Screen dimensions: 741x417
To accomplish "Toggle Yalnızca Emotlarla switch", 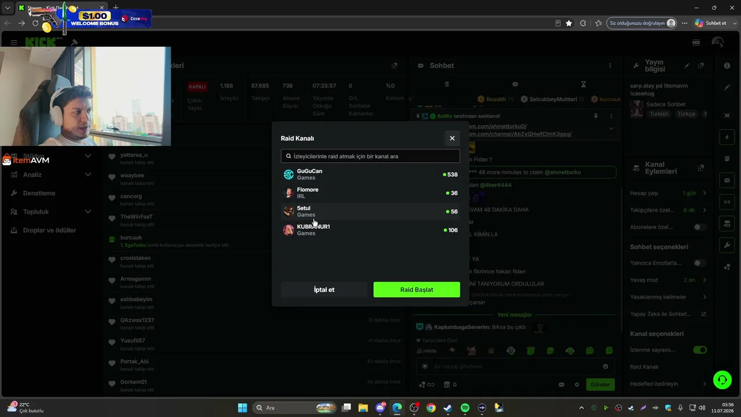I will pyautogui.click(x=700, y=263).
